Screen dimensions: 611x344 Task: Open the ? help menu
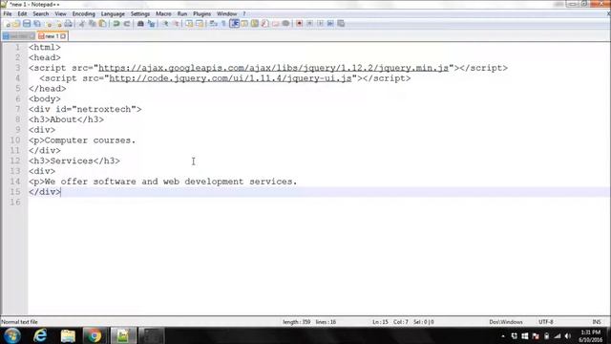(244, 13)
